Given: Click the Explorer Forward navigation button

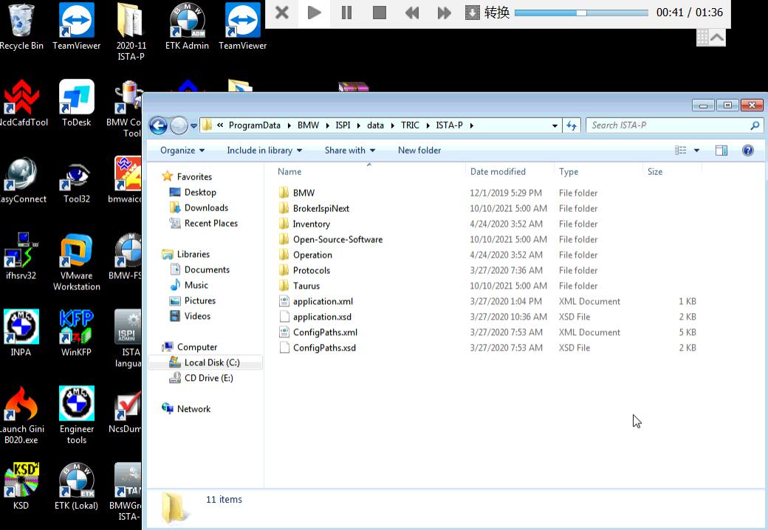Looking at the screenshot, I should pos(179,125).
